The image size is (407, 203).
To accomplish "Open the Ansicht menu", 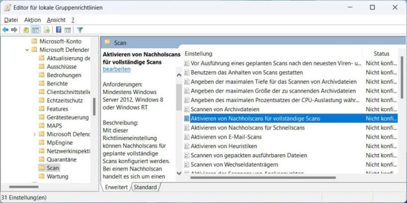I will click(55, 19).
